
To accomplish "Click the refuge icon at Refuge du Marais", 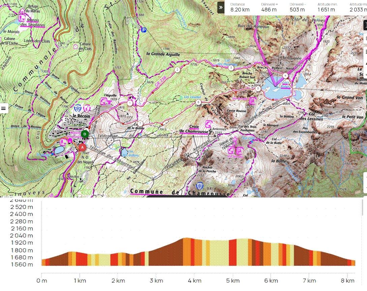I will [x=22, y=11].
